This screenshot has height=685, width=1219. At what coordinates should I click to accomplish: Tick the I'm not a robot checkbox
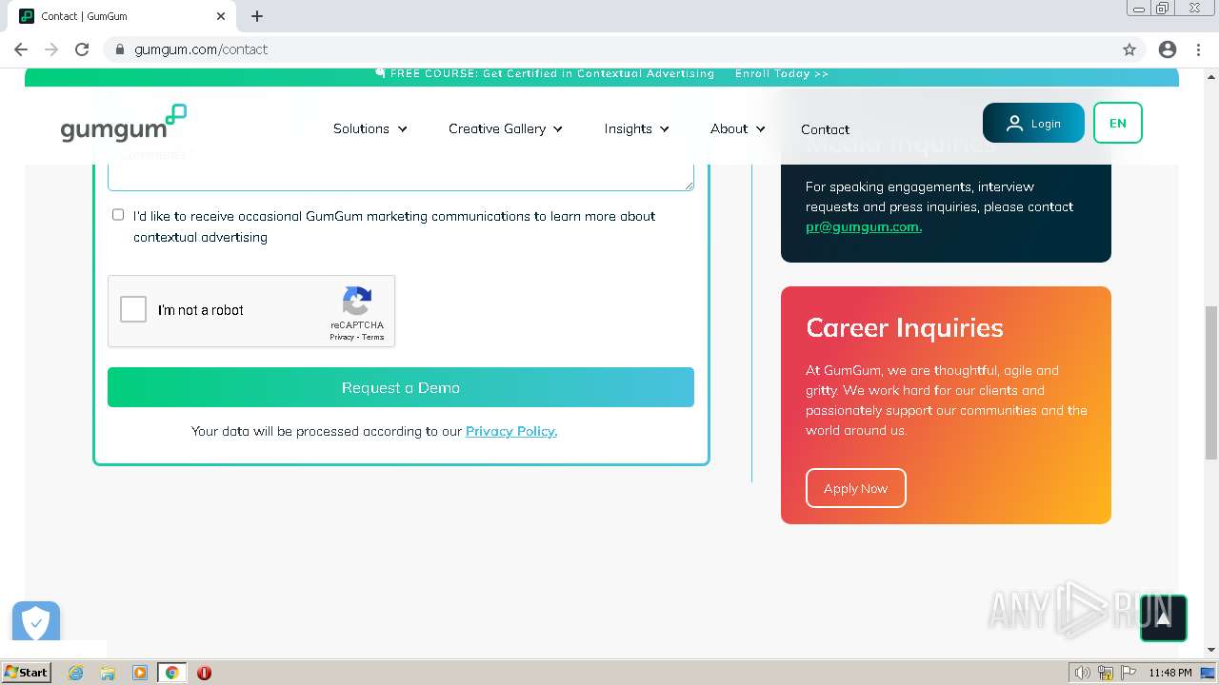click(x=133, y=309)
